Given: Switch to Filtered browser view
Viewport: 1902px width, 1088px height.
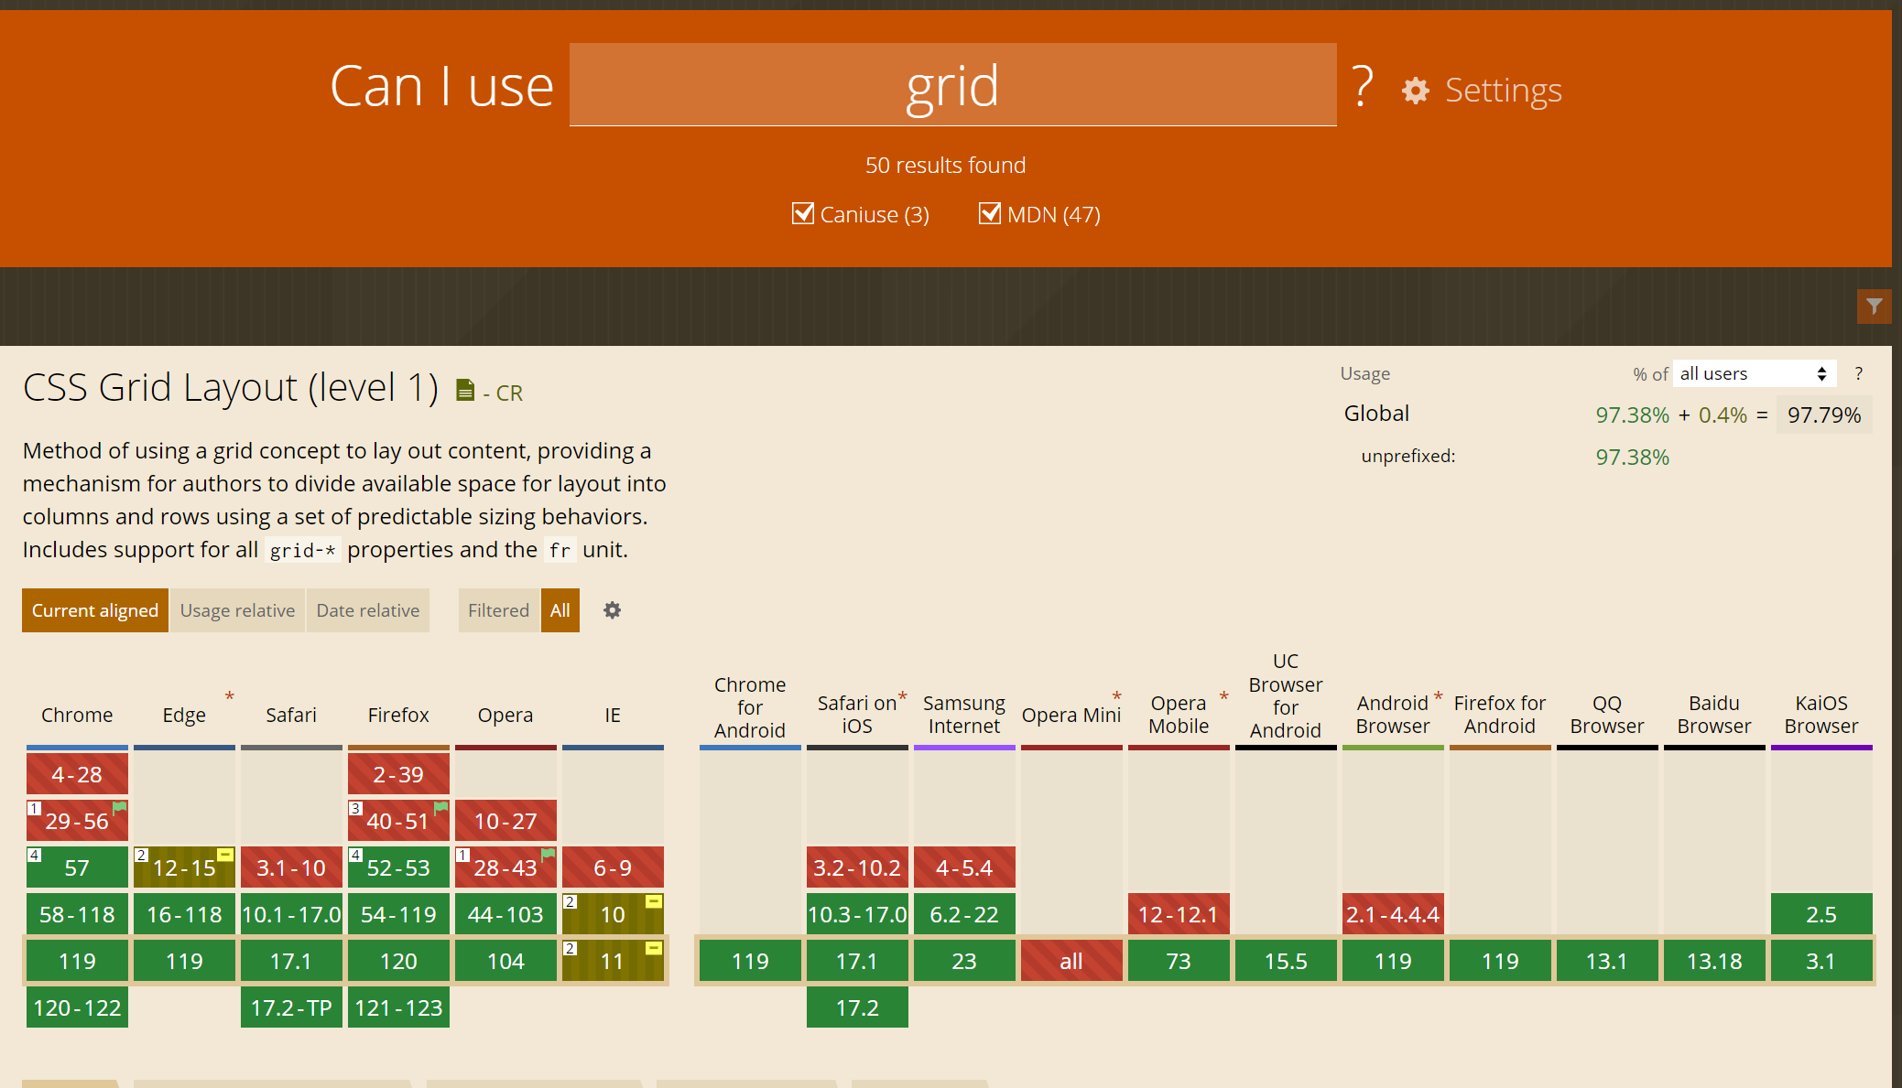Looking at the screenshot, I should click(x=498, y=610).
